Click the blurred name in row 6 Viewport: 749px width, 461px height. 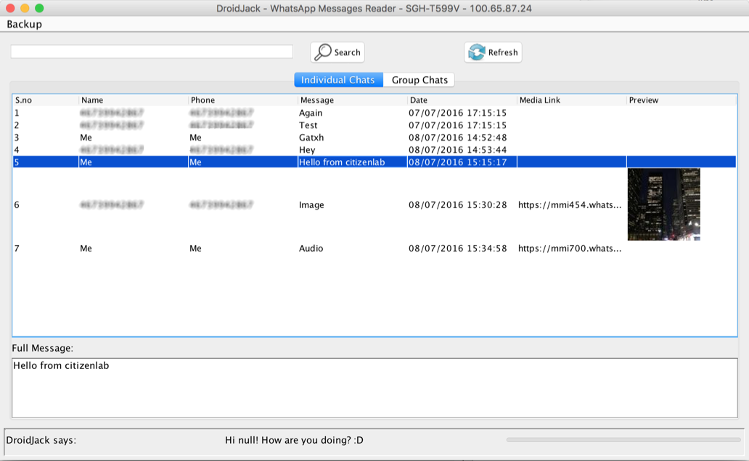pos(112,204)
